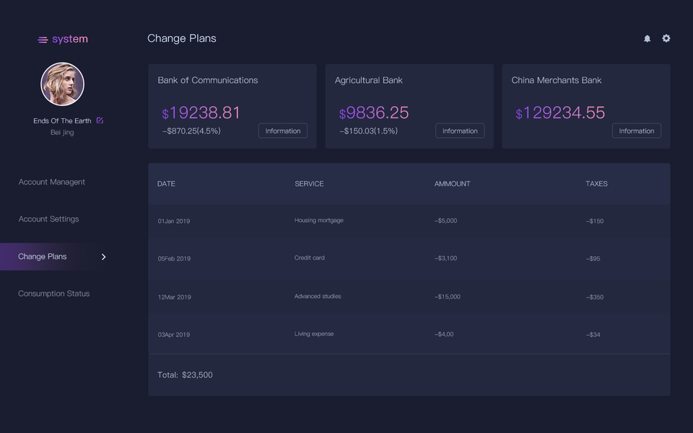Open Account Managent in the sidebar
The width and height of the screenshot is (693, 433).
click(52, 182)
